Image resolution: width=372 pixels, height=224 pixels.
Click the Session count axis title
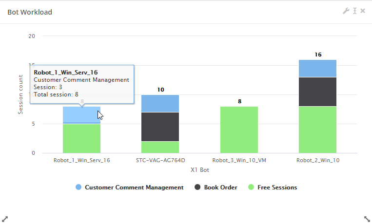20,94
